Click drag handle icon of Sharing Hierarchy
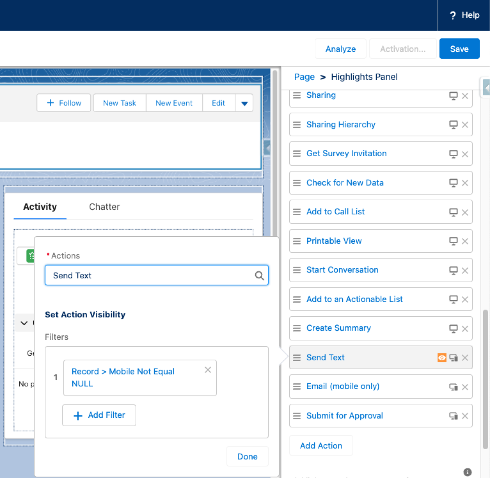This screenshot has height=478, width=490. (297, 125)
